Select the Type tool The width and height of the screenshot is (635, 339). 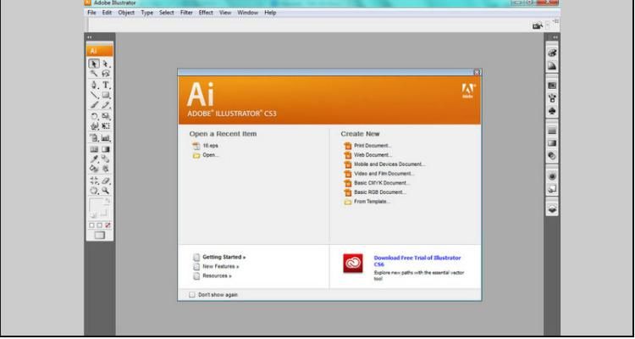107,85
